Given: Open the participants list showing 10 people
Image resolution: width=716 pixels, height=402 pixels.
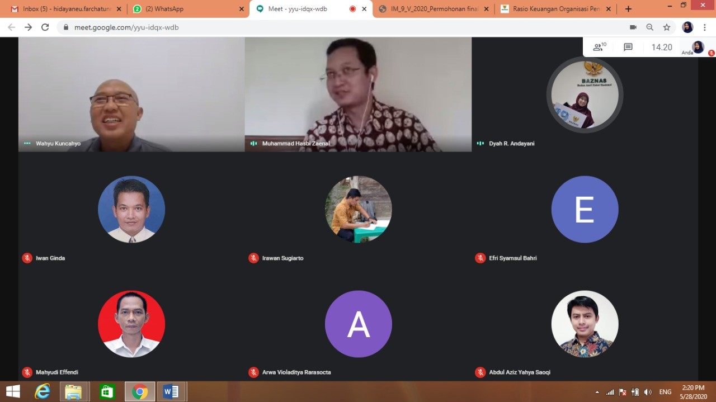Looking at the screenshot, I should click(600, 48).
